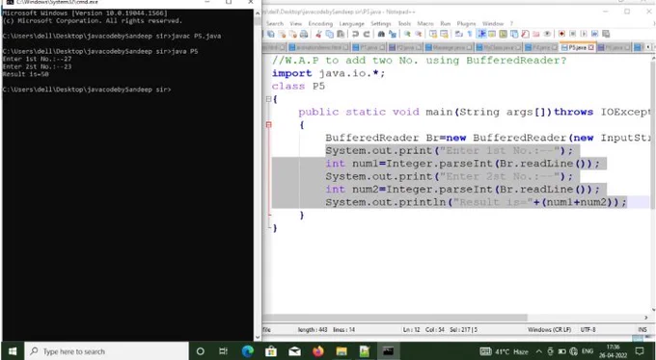The image size is (656, 360).
Task: Toggle file monitoring eye icon
Action: point(547,34)
